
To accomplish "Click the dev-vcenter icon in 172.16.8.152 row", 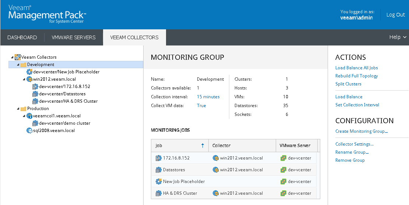I will (283, 158).
